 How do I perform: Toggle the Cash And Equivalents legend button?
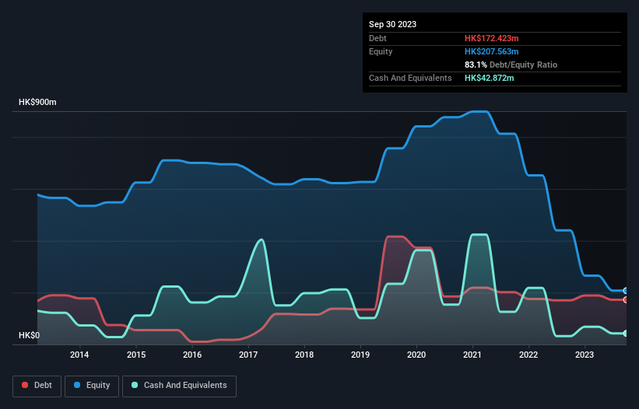click(x=179, y=386)
